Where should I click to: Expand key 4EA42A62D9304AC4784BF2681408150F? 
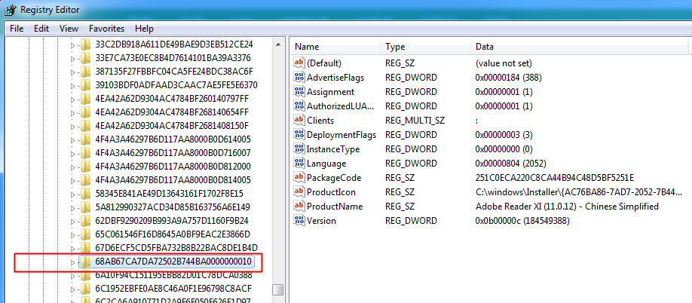73,126
